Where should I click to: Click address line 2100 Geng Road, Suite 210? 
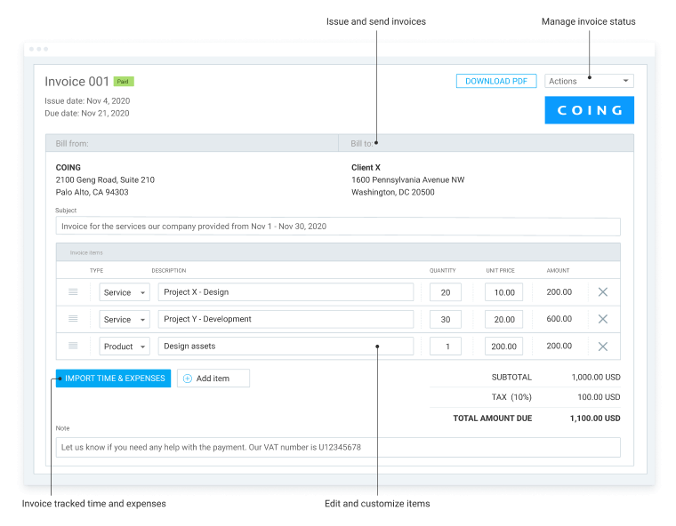(x=105, y=179)
